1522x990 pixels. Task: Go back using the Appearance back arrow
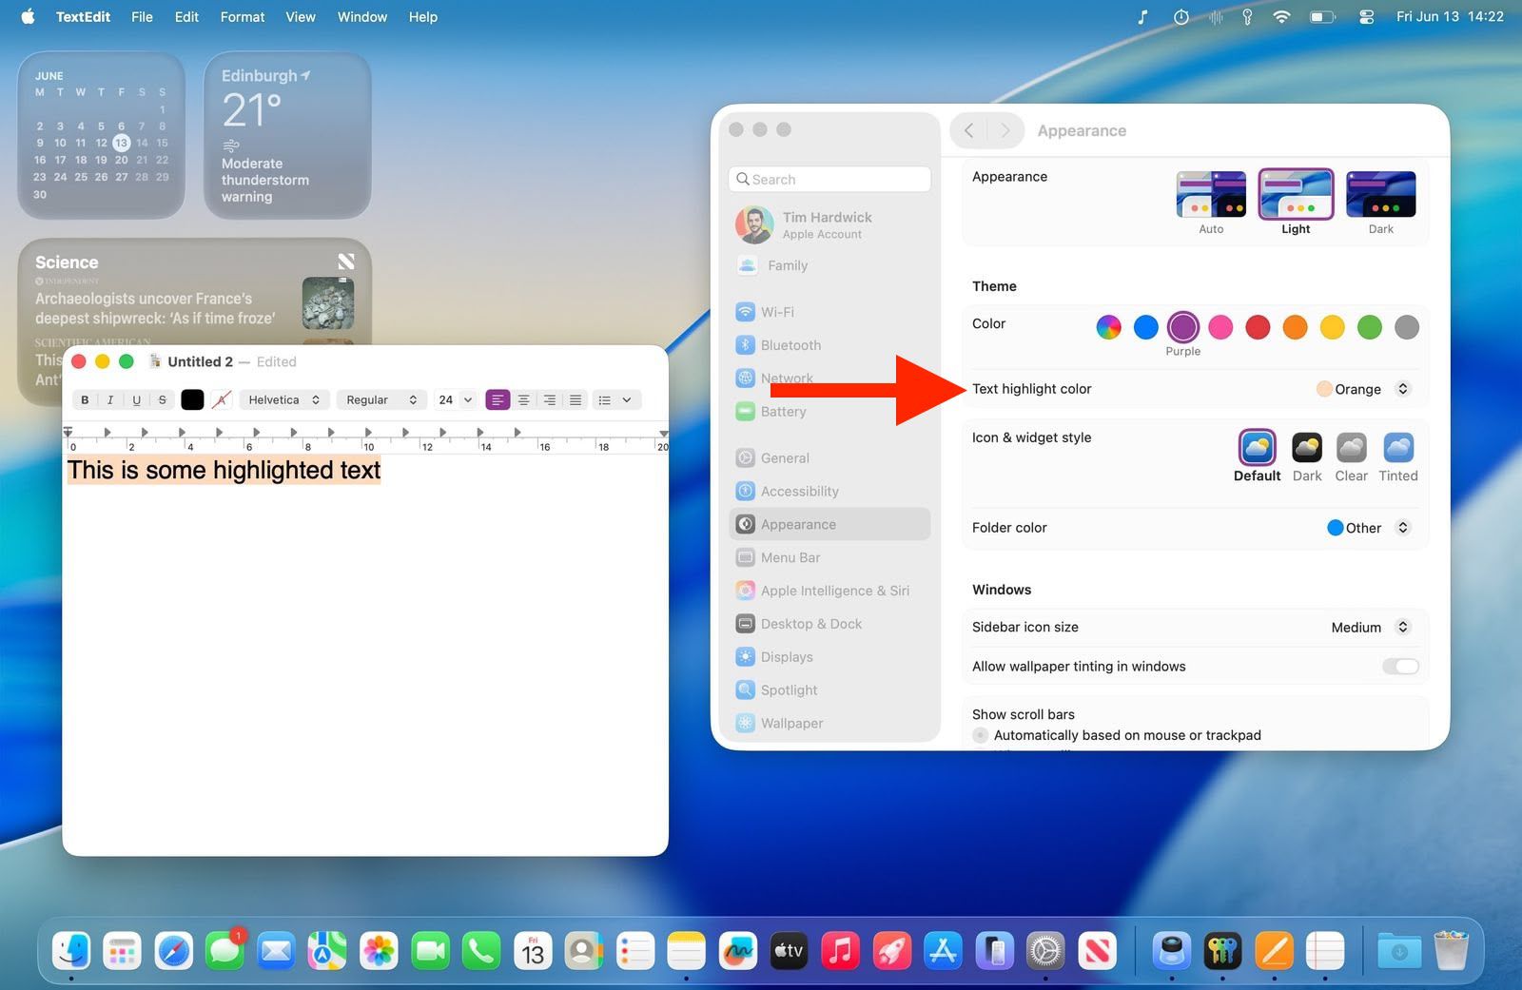[967, 130]
